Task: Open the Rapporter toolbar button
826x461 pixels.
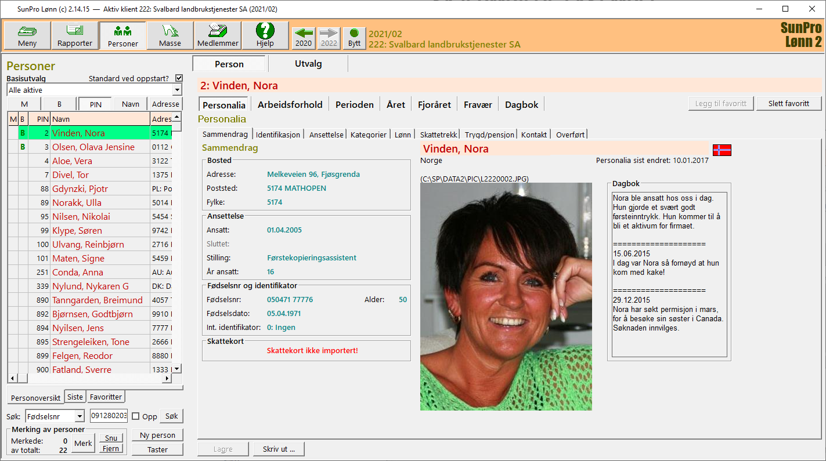Action: (75, 35)
